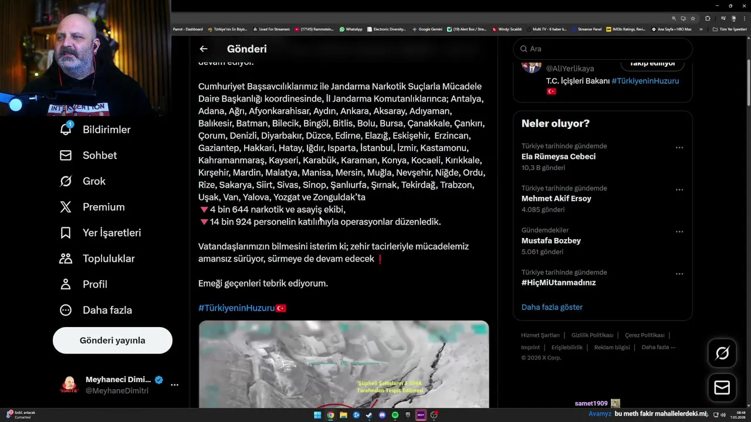
Task: Open IMDb Ratings bookmark
Action: (x=625, y=29)
